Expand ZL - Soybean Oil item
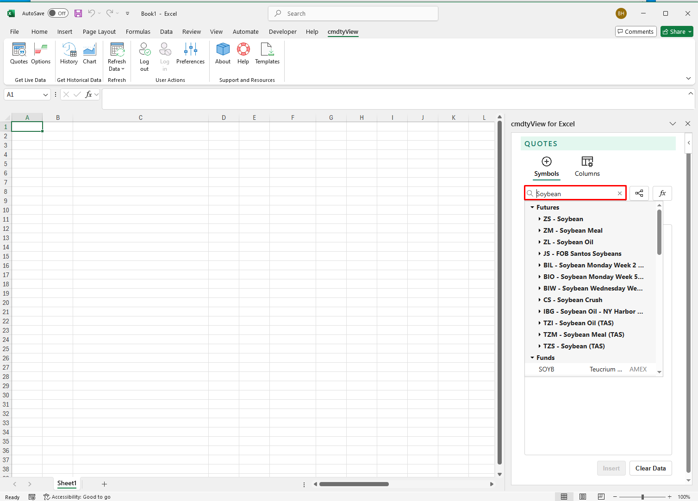This screenshot has height=501, width=698. (x=540, y=242)
